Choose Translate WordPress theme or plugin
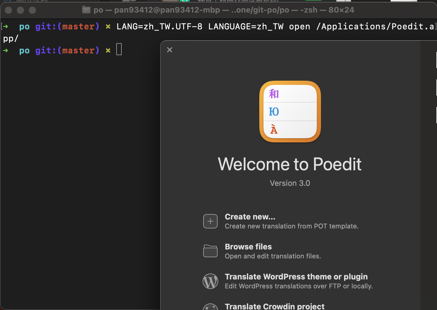 click(x=296, y=277)
